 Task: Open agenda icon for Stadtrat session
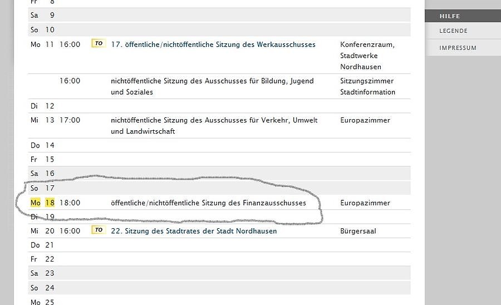99,230
